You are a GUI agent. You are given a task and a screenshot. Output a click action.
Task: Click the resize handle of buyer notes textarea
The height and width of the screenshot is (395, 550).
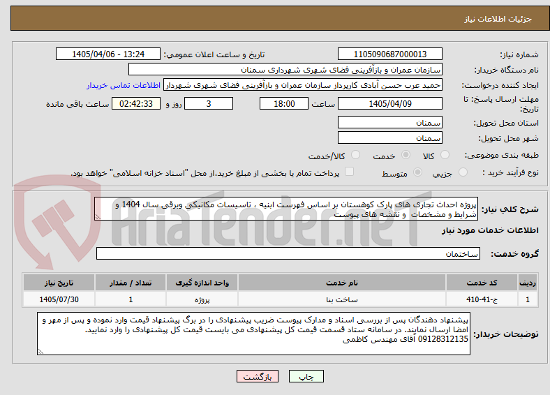[40, 352]
